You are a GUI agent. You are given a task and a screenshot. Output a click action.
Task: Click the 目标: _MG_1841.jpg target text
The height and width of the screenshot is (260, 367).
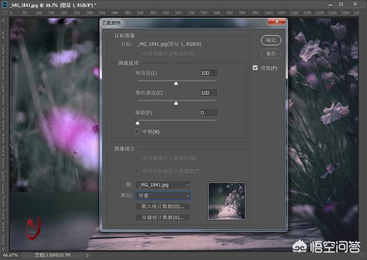click(161, 44)
